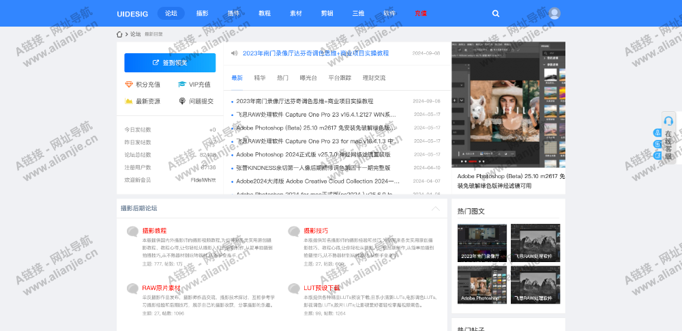Click the blue person icon beside 在线客服
682x331 pixels.
tap(657, 133)
